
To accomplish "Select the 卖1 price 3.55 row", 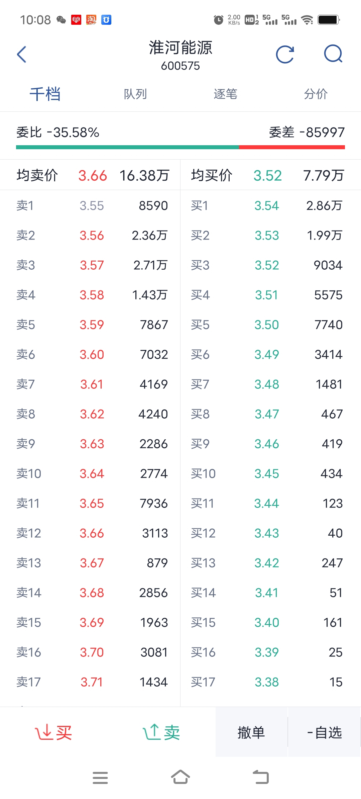I will pyautogui.click(x=90, y=205).
